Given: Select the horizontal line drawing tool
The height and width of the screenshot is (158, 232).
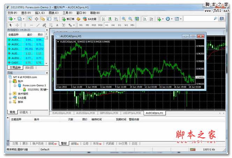Looking at the screenshot, I should click(x=31, y=25).
